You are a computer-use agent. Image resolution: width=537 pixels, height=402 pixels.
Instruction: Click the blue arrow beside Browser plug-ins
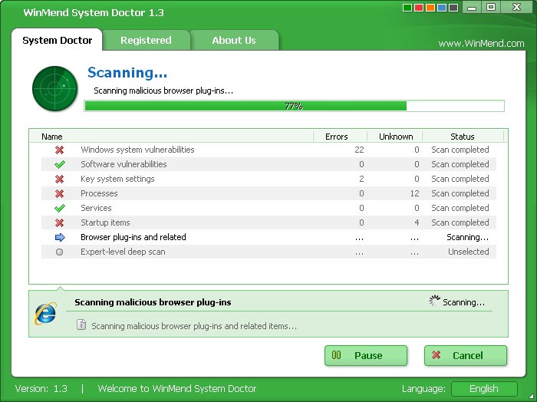[x=60, y=238]
